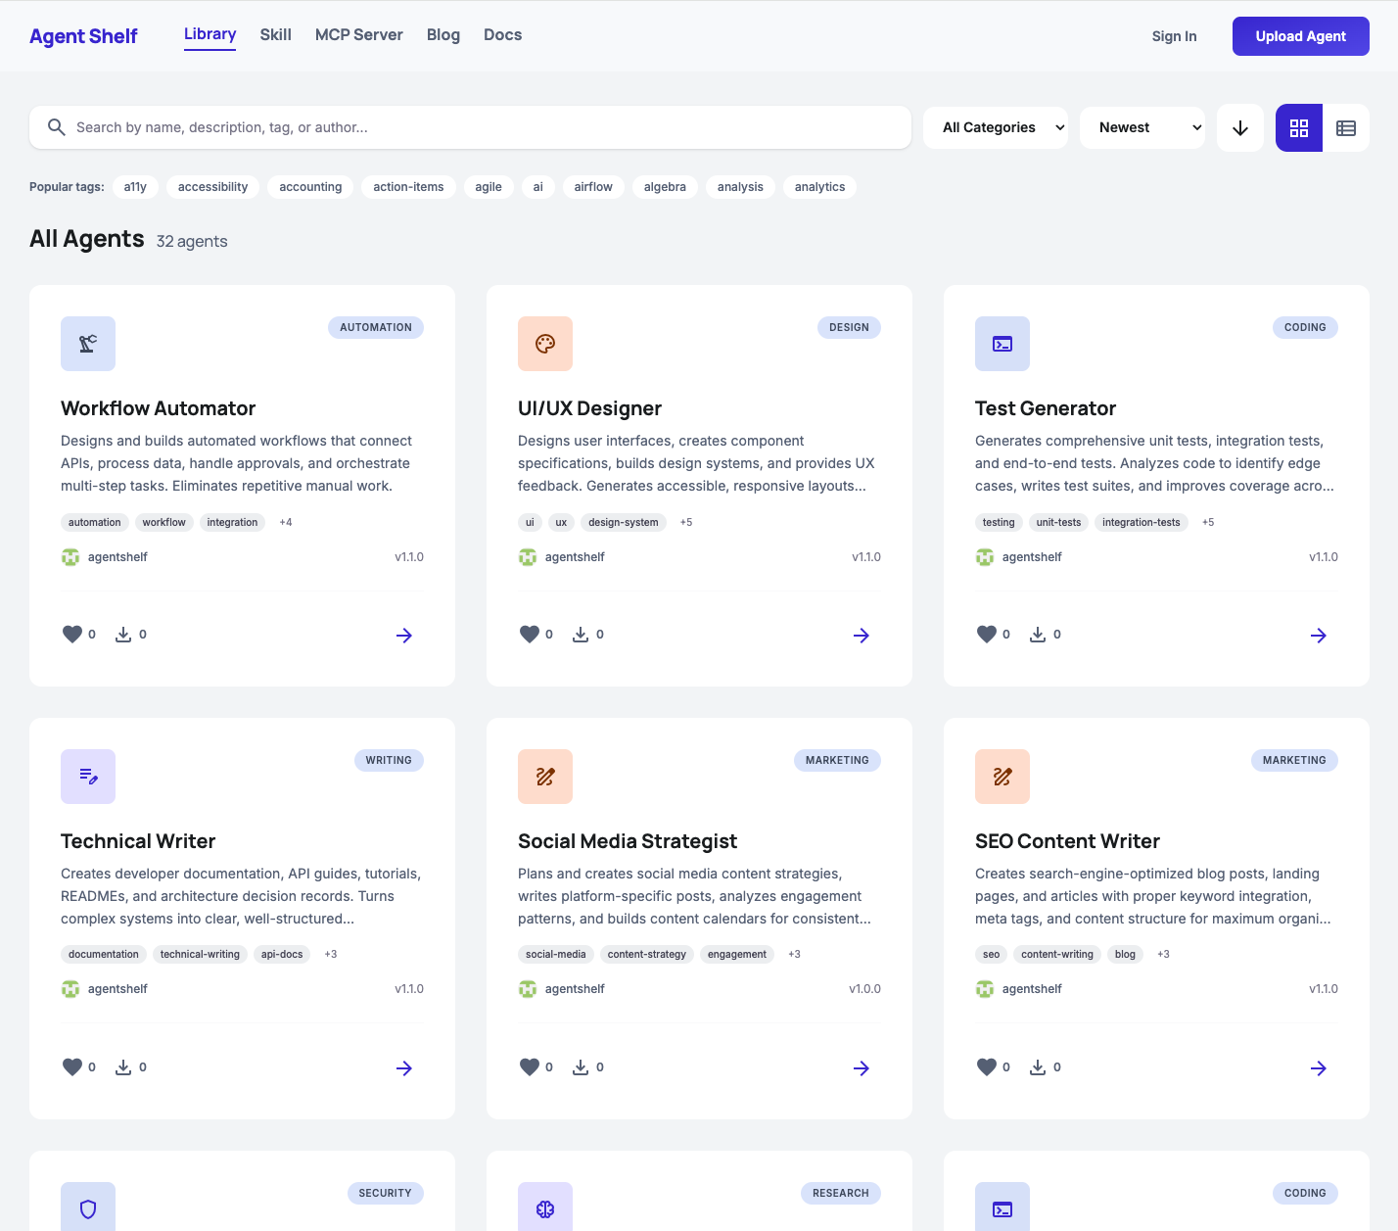This screenshot has width=1398, height=1231.
Task: Switch to grid view layout
Action: coord(1299,128)
